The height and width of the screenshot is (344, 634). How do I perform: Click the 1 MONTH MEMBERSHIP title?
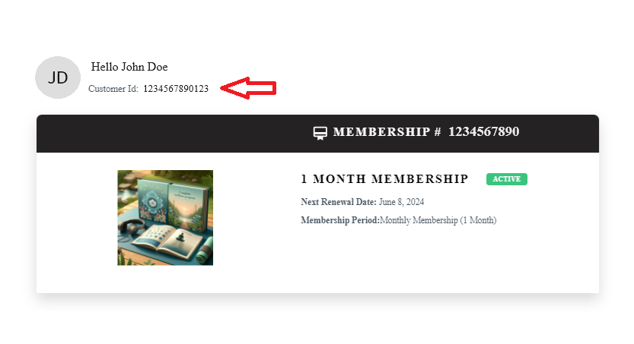(384, 179)
